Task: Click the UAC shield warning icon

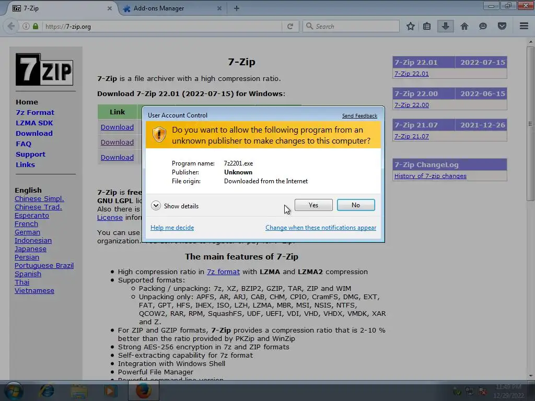Action: 159,135
